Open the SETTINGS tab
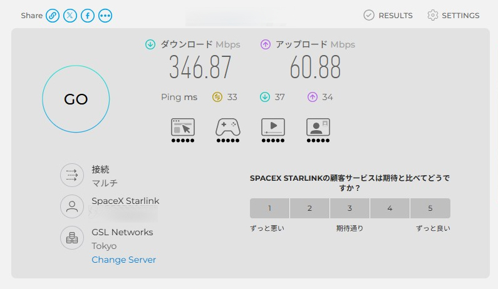 pyautogui.click(x=454, y=15)
